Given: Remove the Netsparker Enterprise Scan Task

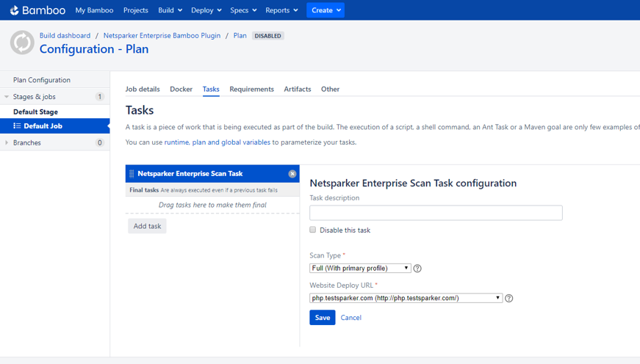Looking at the screenshot, I should 292,174.
